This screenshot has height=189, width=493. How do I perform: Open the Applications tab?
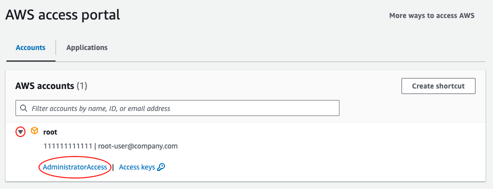pos(87,48)
